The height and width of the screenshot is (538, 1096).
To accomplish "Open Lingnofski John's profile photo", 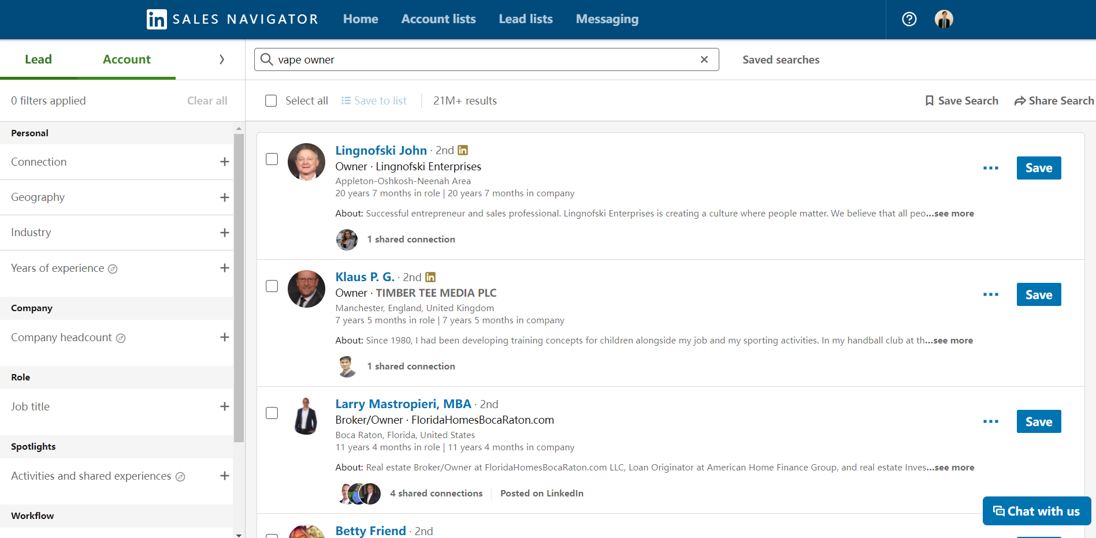I will 306,162.
